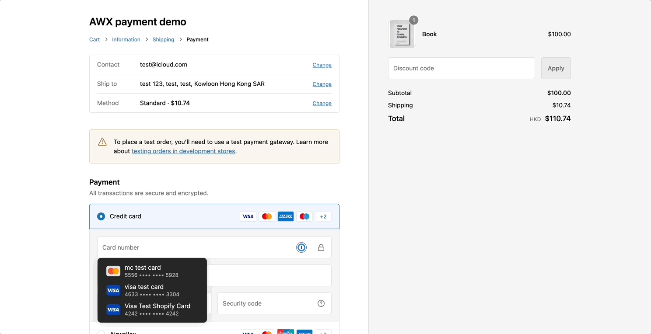Click the warning triangle in the test order notice
Image resolution: width=651 pixels, height=334 pixels.
(102, 142)
